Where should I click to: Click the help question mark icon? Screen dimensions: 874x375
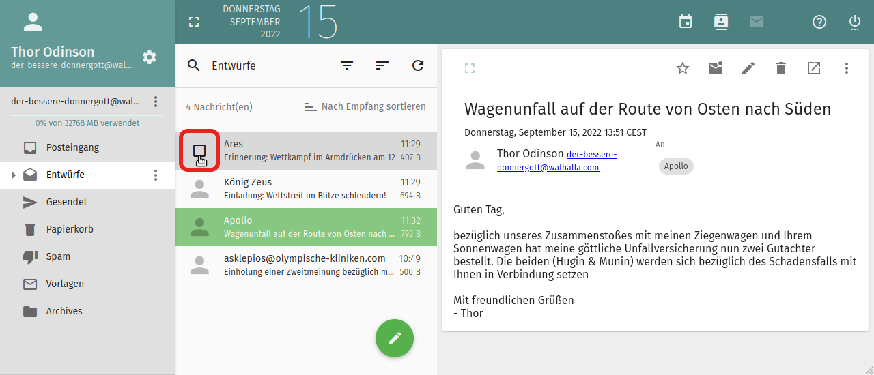click(819, 22)
